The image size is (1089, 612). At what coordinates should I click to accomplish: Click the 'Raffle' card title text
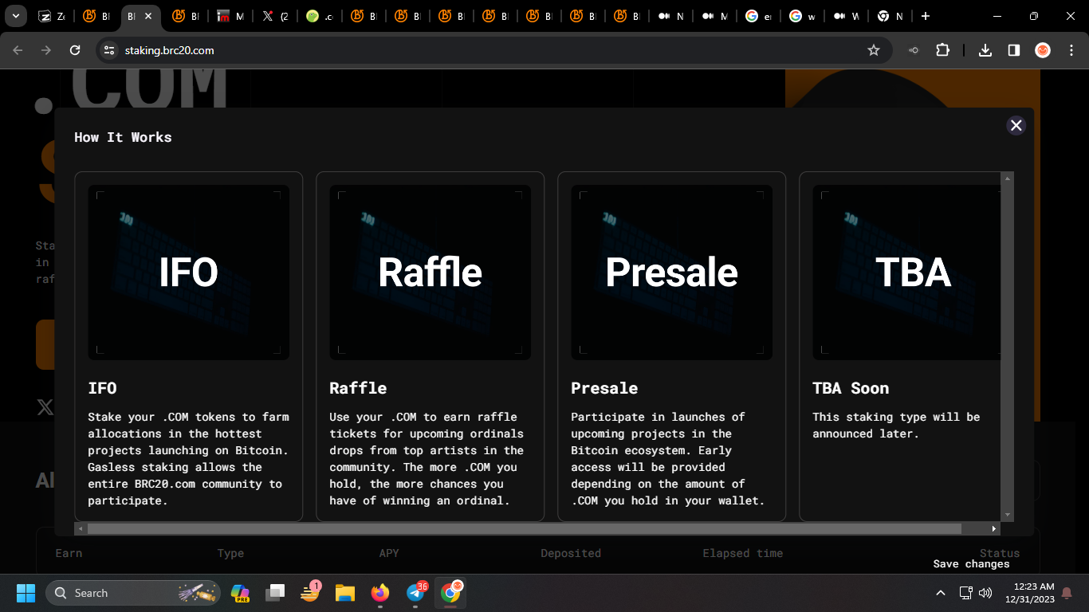358,388
